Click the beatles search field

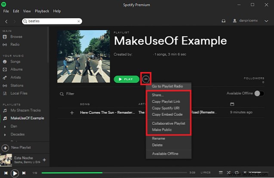tap(52, 21)
